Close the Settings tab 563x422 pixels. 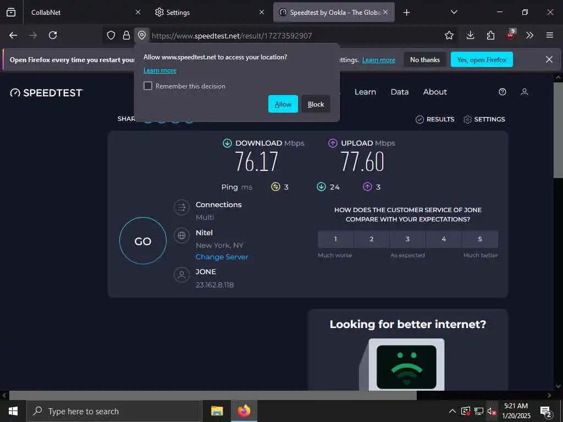point(262,12)
